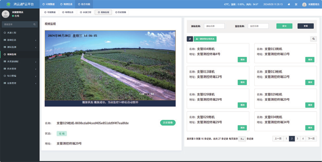
Task: Click the sidebar menu search magnifier icon
Action: pos(34,25)
